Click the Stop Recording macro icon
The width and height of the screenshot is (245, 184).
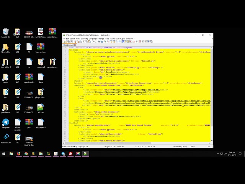pyautogui.click(x=143, y=41)
